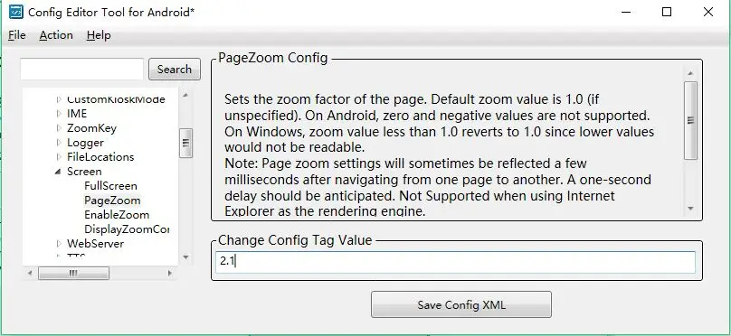Open the Help menu
731x336 pixels.
click(99, 35)
